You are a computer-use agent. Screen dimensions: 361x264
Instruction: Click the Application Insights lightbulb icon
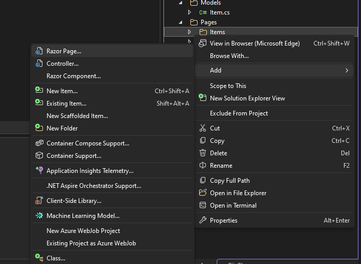tap(39, 170)
